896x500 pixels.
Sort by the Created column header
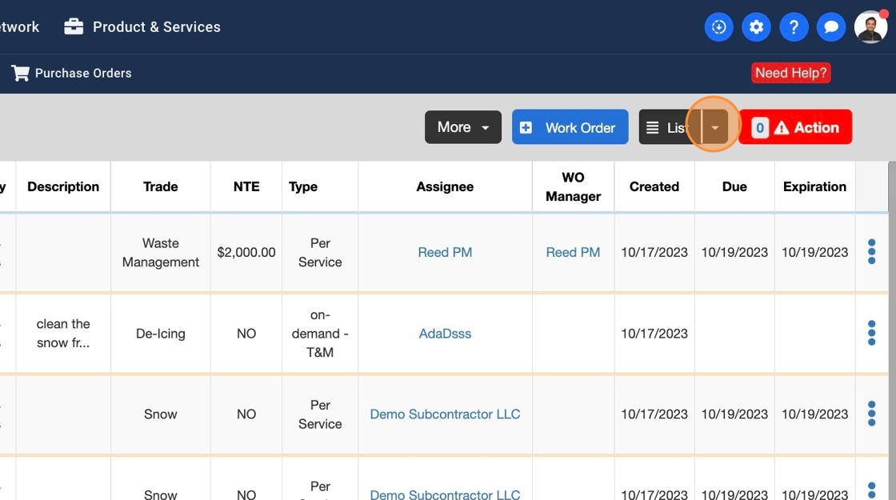point(654,186)
